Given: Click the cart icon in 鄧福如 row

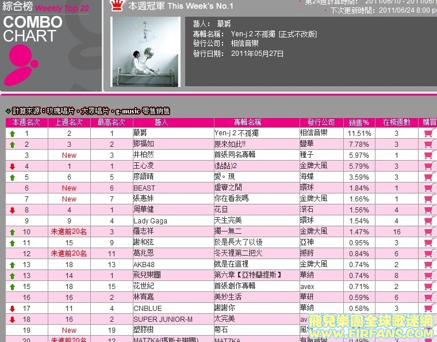Looking at the screenshot, I should point(429,144).
